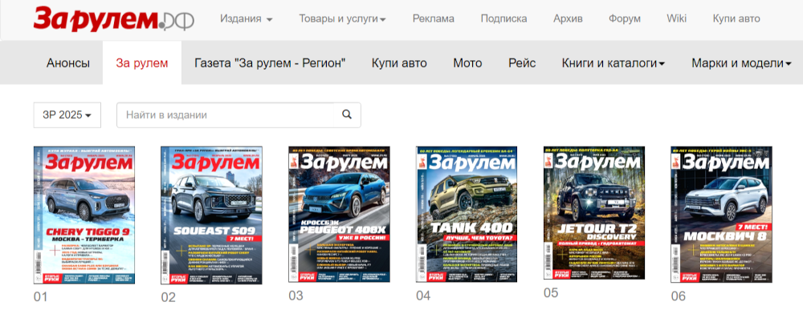Open the Wiki link in the top menu
803x326 pixels.
pyautogui.click(x=676, y=18)
